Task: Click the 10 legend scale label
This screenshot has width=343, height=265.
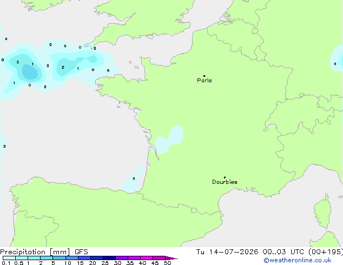Action: click(68, 263)
